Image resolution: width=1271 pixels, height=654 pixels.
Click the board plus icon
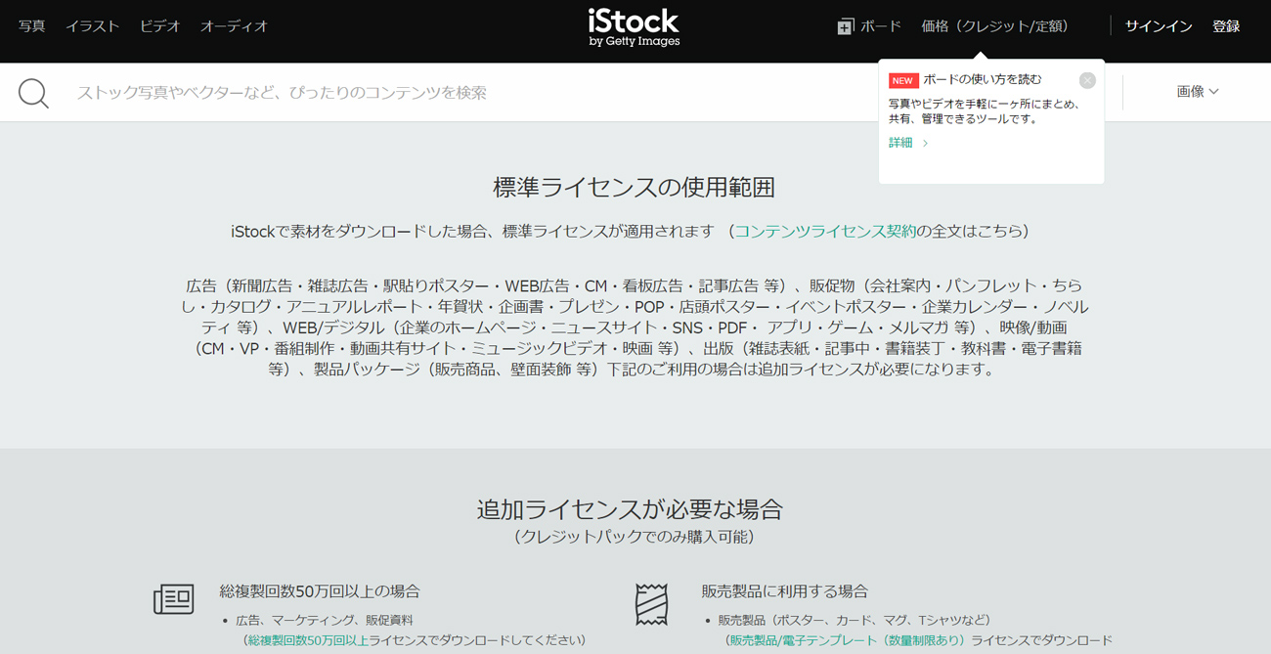point(845,26)
